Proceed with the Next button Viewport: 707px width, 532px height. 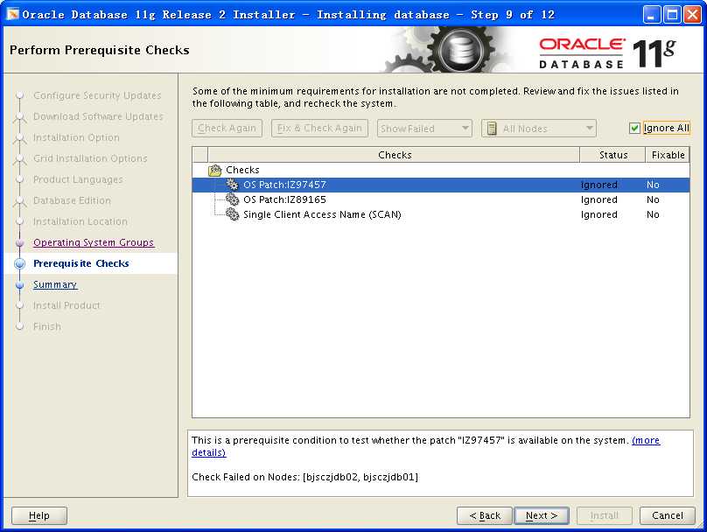tap(542, 515)
